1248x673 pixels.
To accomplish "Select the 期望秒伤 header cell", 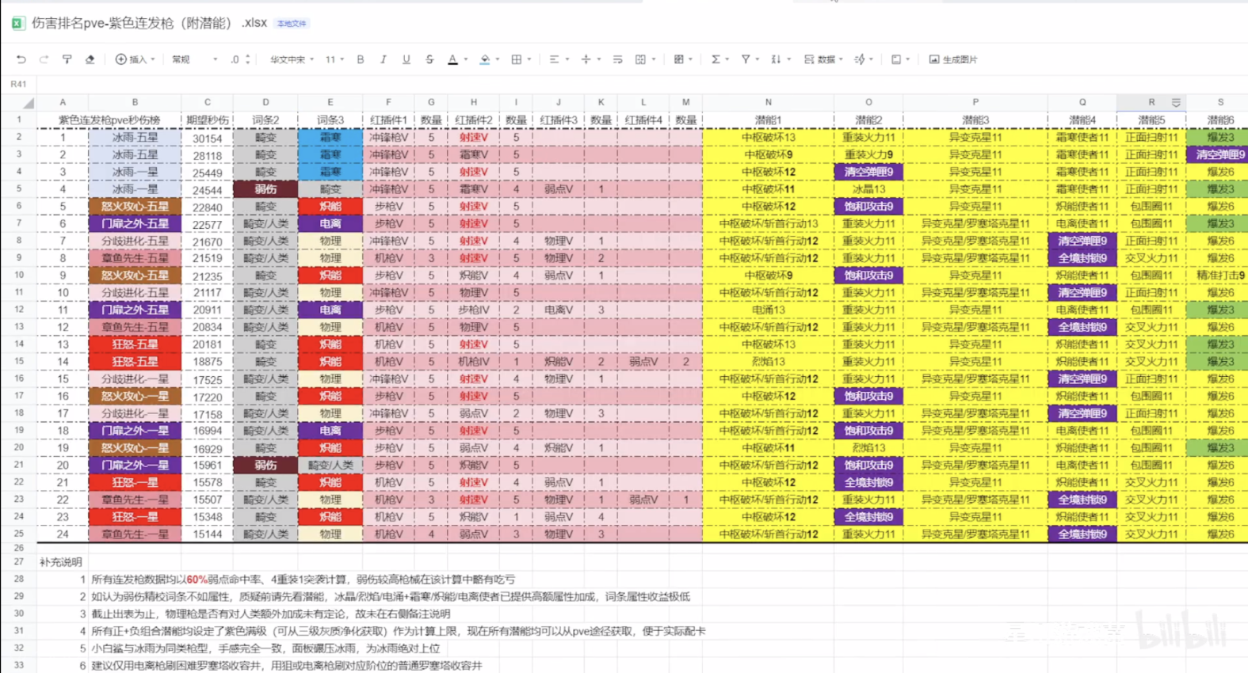I will tap(208, 120).
